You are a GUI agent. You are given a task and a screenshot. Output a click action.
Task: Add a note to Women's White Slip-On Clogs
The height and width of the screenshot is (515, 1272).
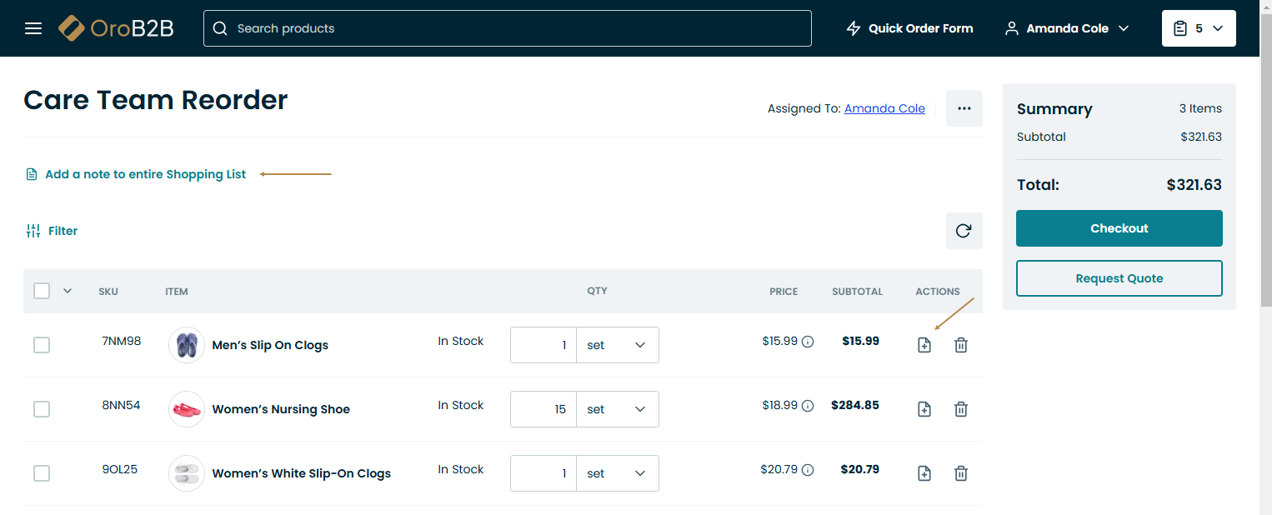pos(924,473)
